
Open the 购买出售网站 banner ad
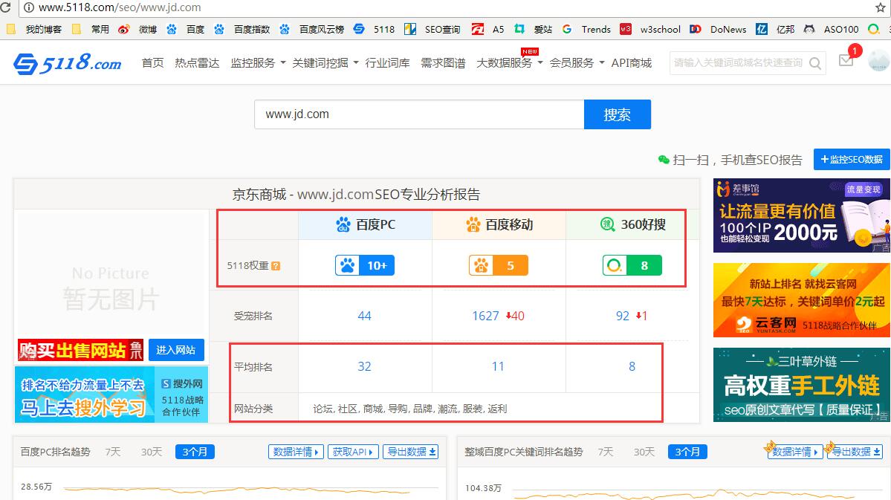click(81, 350)
